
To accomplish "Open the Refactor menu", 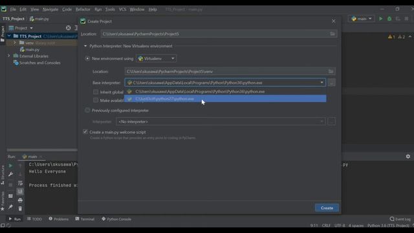I will 83,9.
